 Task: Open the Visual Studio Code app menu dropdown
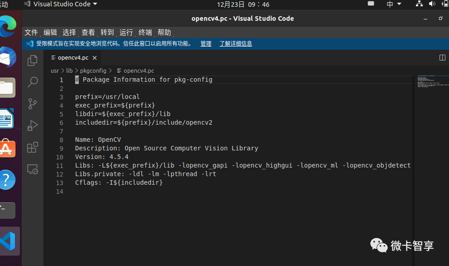(x=61, y=4)
